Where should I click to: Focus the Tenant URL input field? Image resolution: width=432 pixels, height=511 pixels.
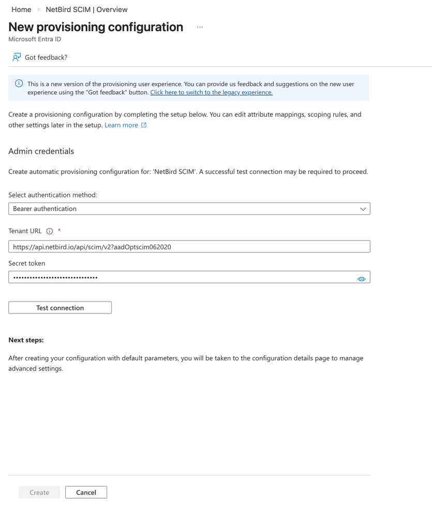pos(189,247)
